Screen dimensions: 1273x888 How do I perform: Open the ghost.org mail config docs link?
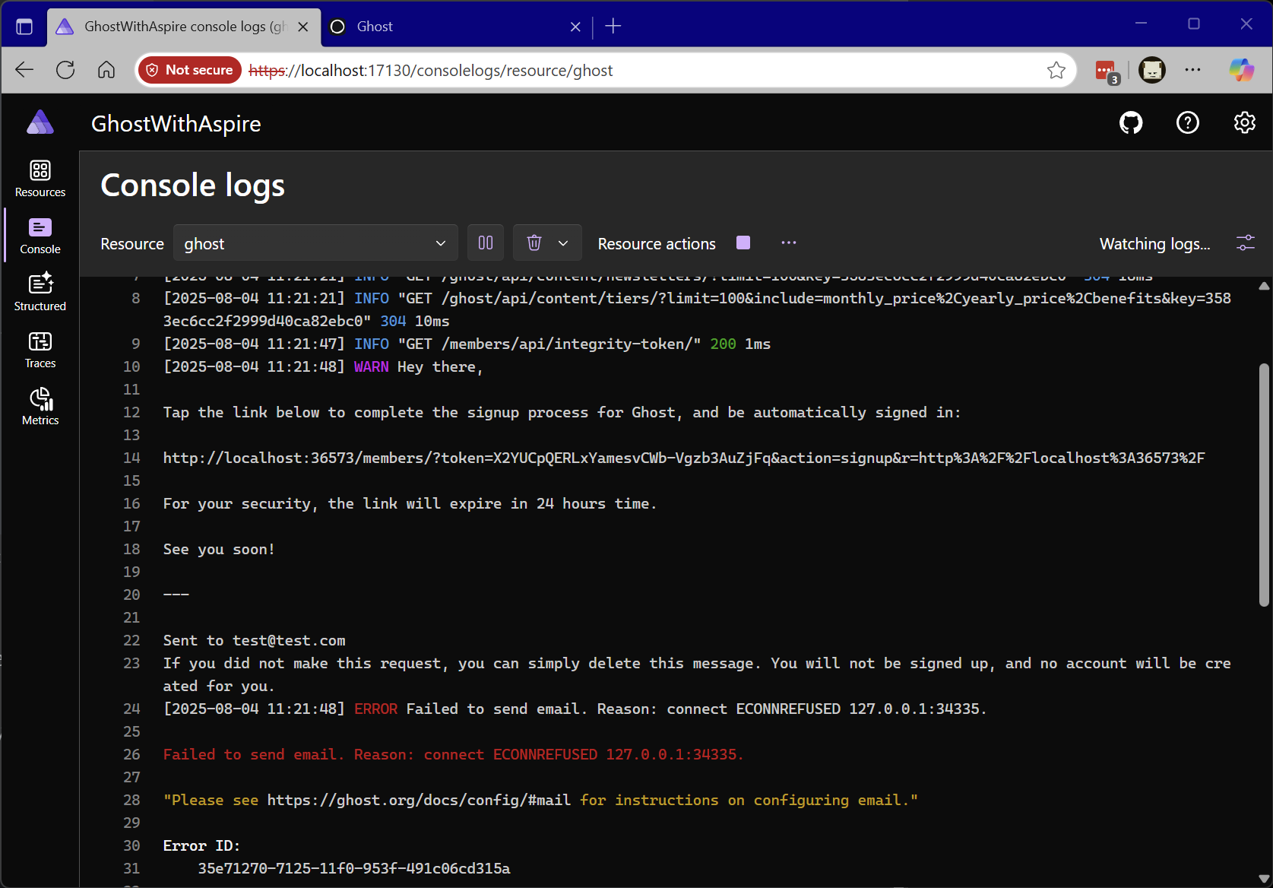tap(418, 801)
